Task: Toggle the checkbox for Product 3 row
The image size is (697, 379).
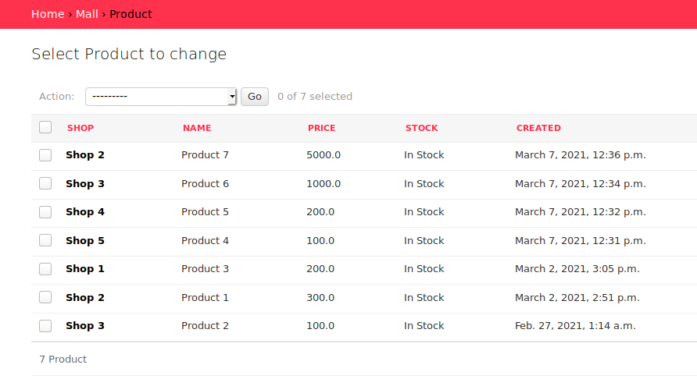Action: coord(45,269)
